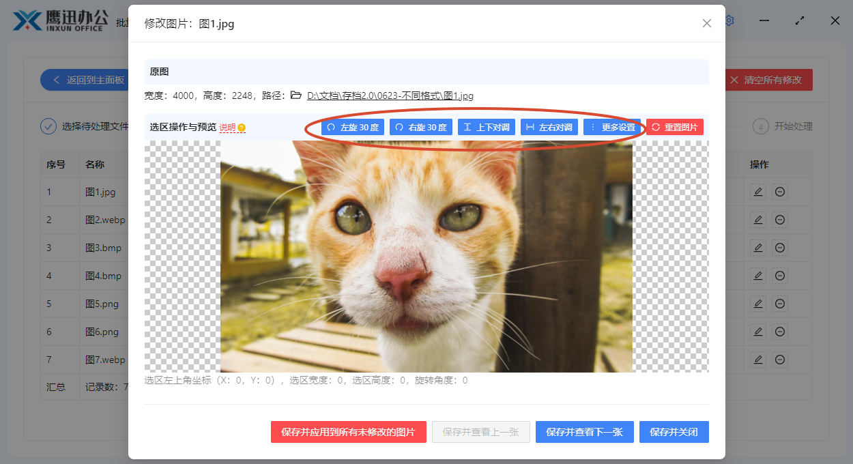Edit row 7 with pencil icon

click(757, 360)
